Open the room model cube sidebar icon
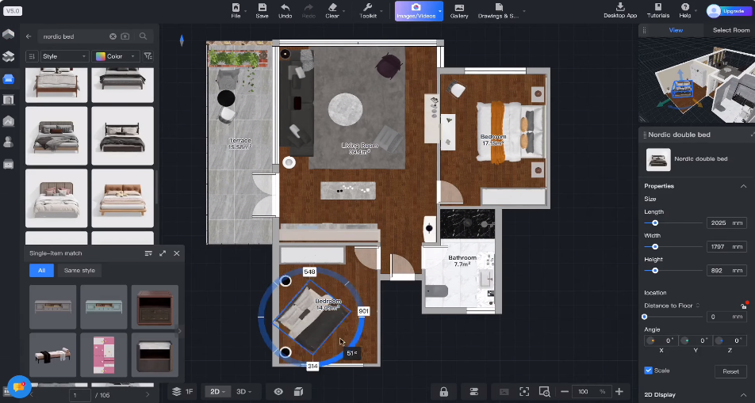The height and width of the screenshot is (403, 755). [8, 34]
